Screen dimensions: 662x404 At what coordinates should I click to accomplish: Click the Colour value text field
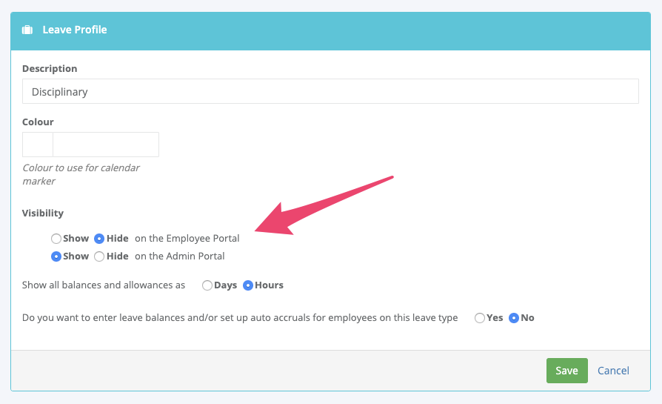[106, 145]
